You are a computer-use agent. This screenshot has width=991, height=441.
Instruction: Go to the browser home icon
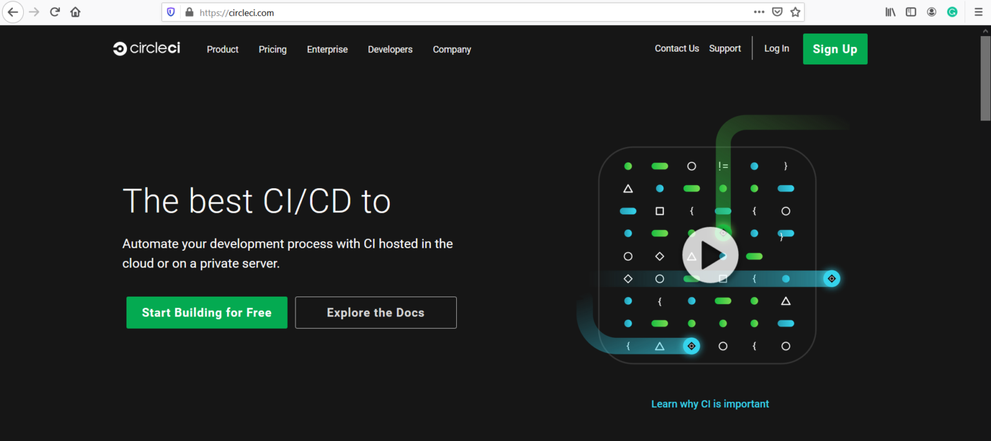point(75,12)
